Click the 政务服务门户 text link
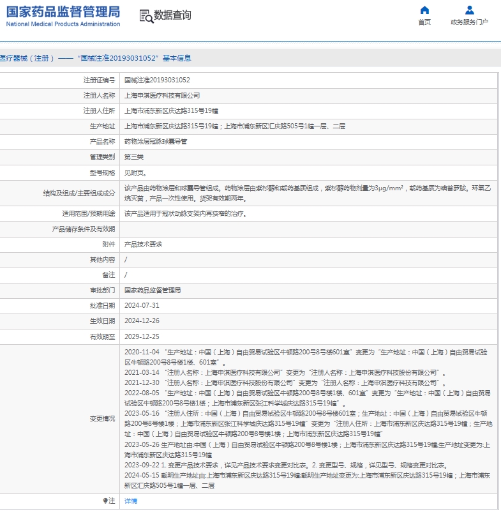 click(469, 22)
